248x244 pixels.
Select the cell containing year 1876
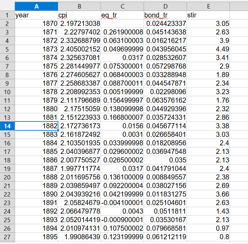click(37, 75)
